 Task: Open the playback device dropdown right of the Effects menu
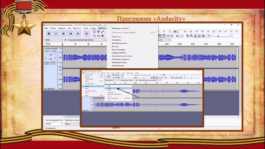[165, 40]
